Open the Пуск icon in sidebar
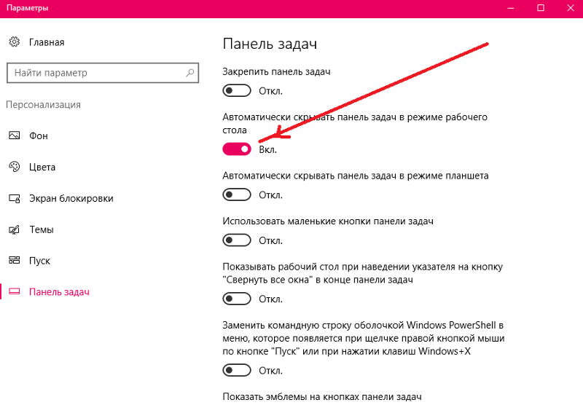The height and width of the screenshot is (405, 583). tap(14, 261)
